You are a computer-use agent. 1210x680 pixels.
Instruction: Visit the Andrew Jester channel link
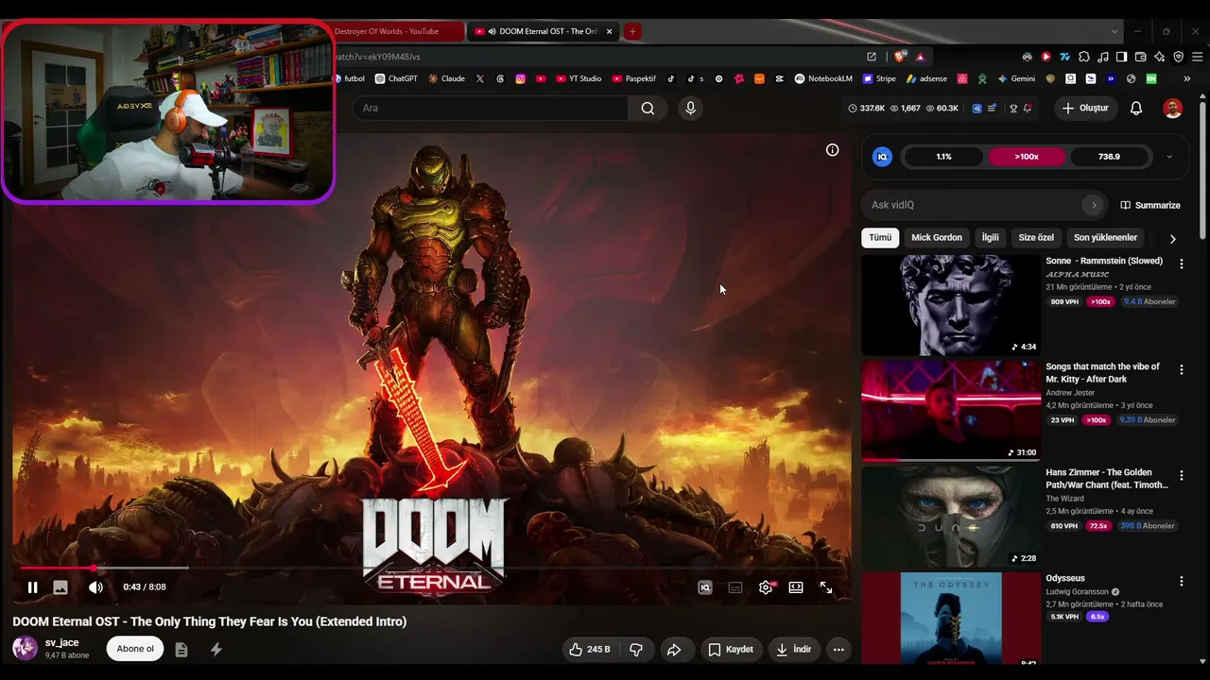click(1070, 393)
